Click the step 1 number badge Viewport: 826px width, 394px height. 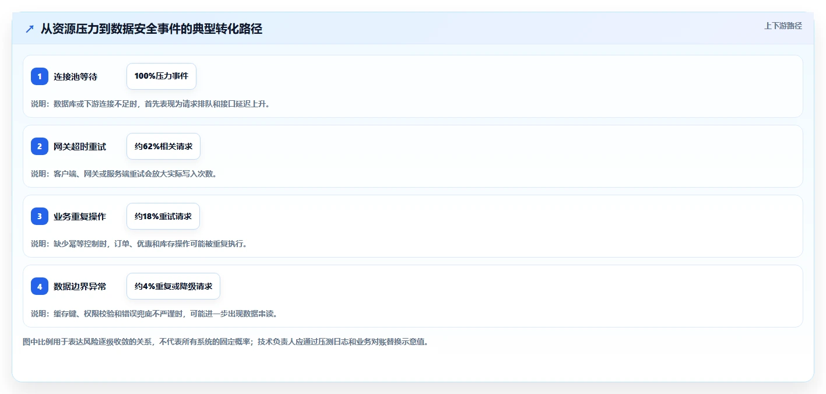(x=40, y=76)
